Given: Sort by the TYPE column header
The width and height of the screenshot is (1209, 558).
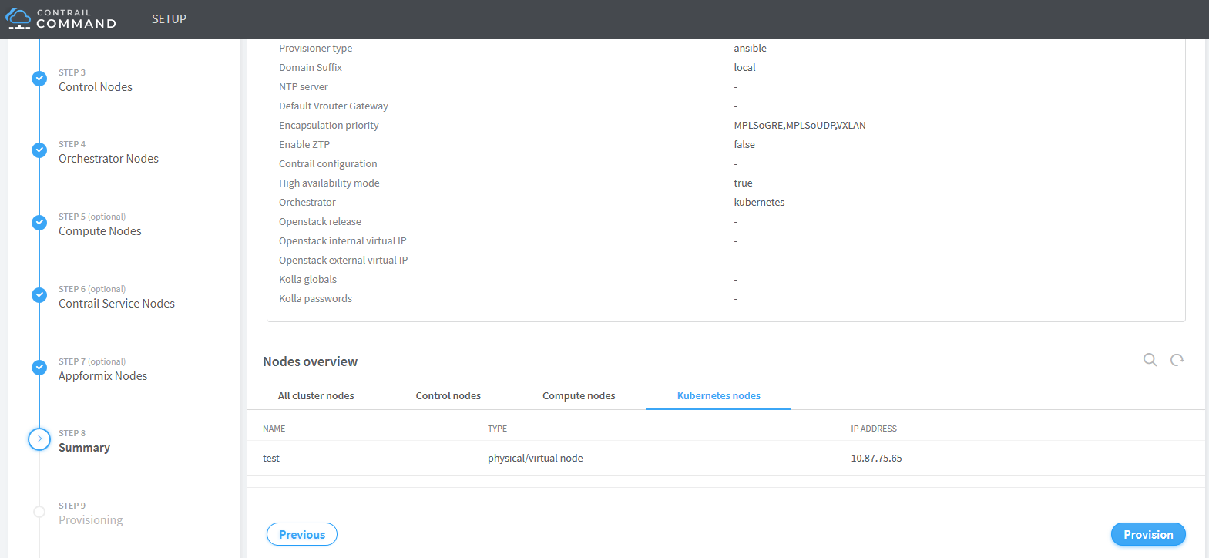Looking at the screenshot, I should [x=497, y=429].
